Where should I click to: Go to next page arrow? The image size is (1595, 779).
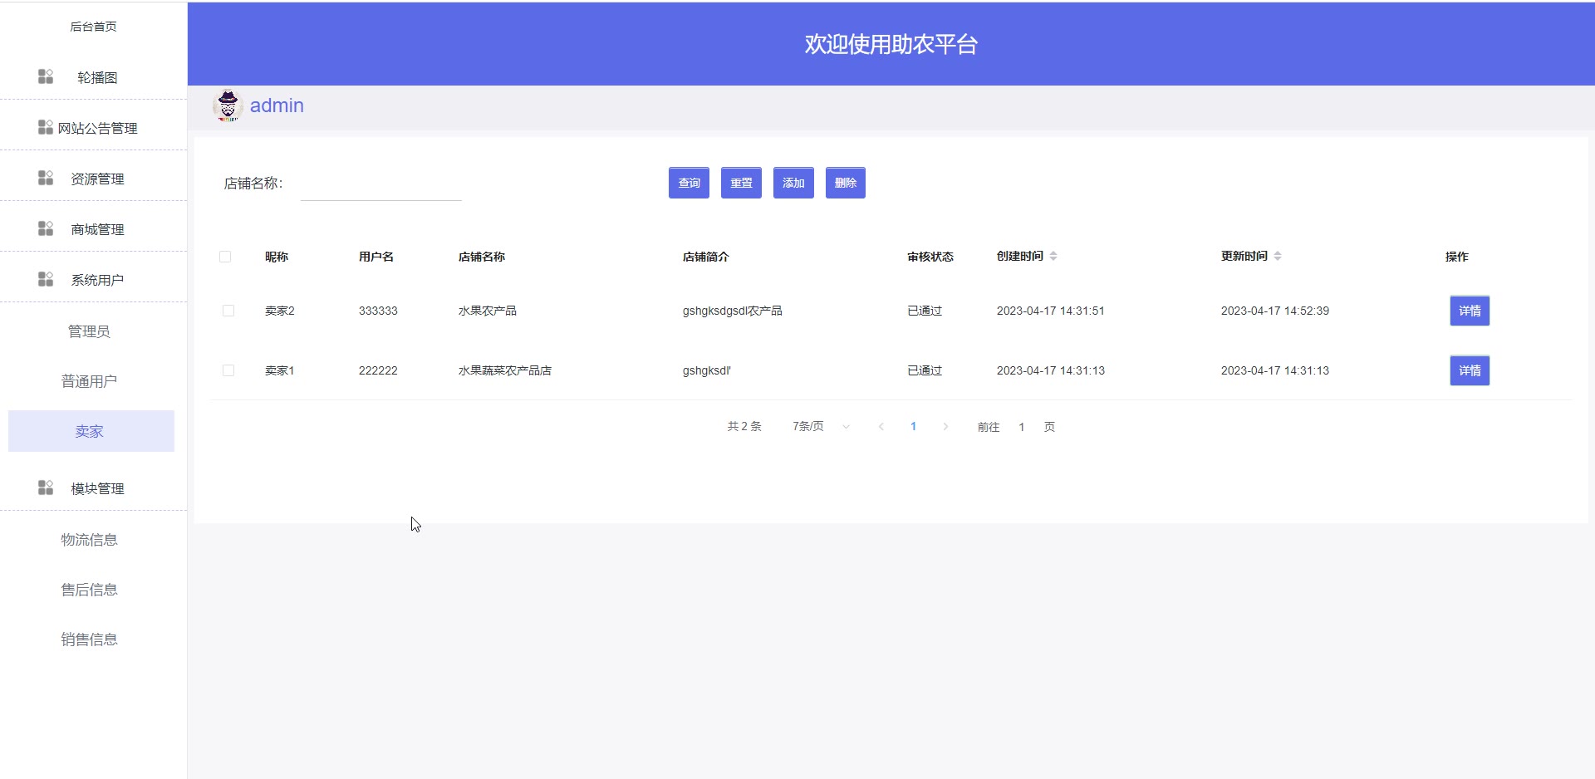coord(945,427)
